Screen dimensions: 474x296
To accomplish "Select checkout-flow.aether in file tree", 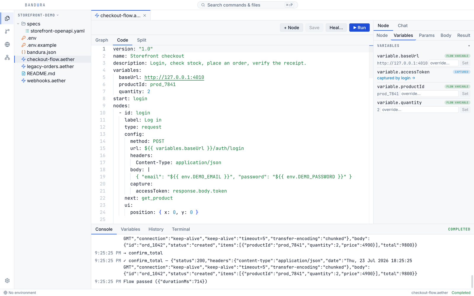I will pyautogui.click(x=53, y=59).
